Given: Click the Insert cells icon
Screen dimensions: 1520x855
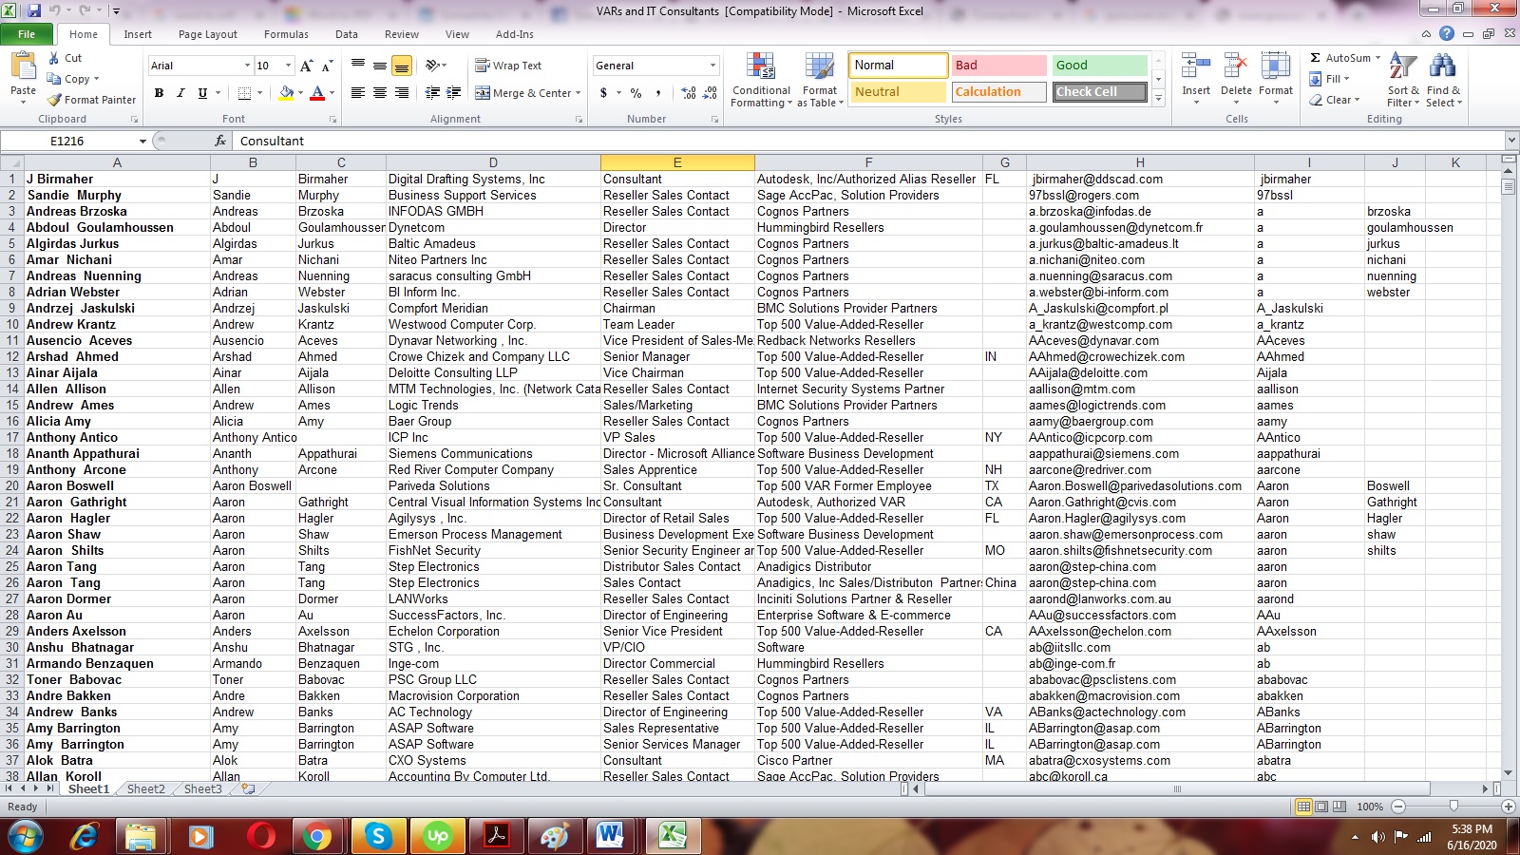Looking at the screenshot, I should click(1196, 66).
